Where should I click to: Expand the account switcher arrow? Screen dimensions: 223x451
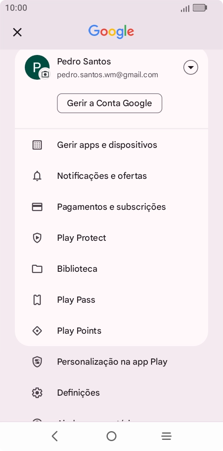click(x=190, y=68)
